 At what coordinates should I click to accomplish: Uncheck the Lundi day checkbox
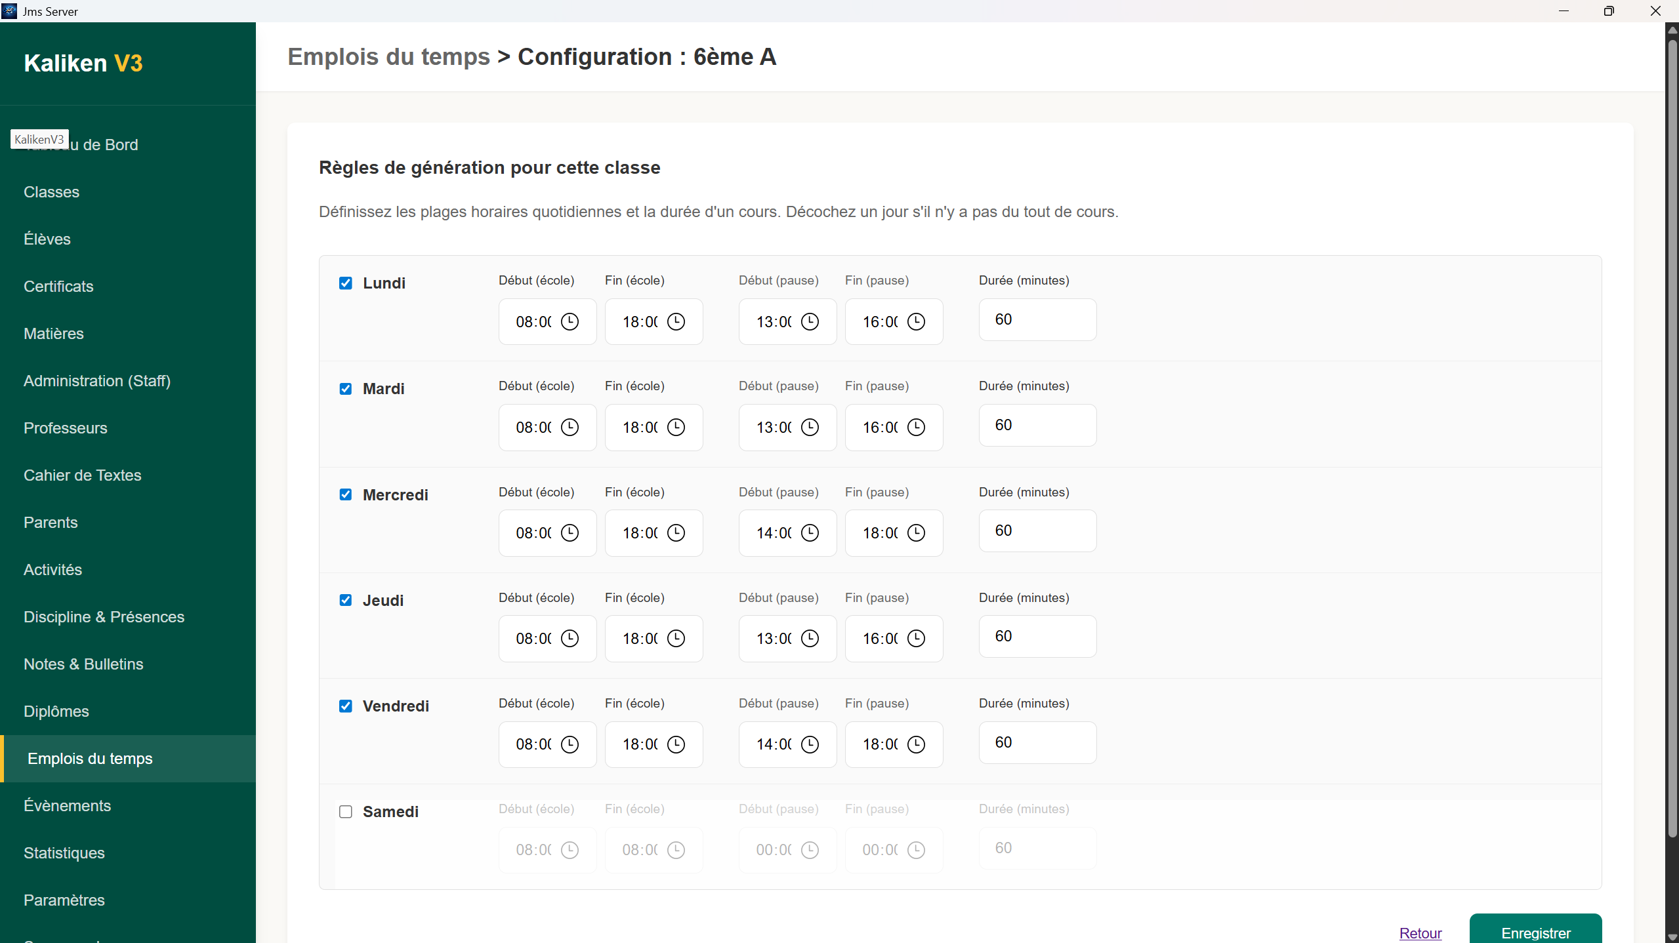click(346, 283)
